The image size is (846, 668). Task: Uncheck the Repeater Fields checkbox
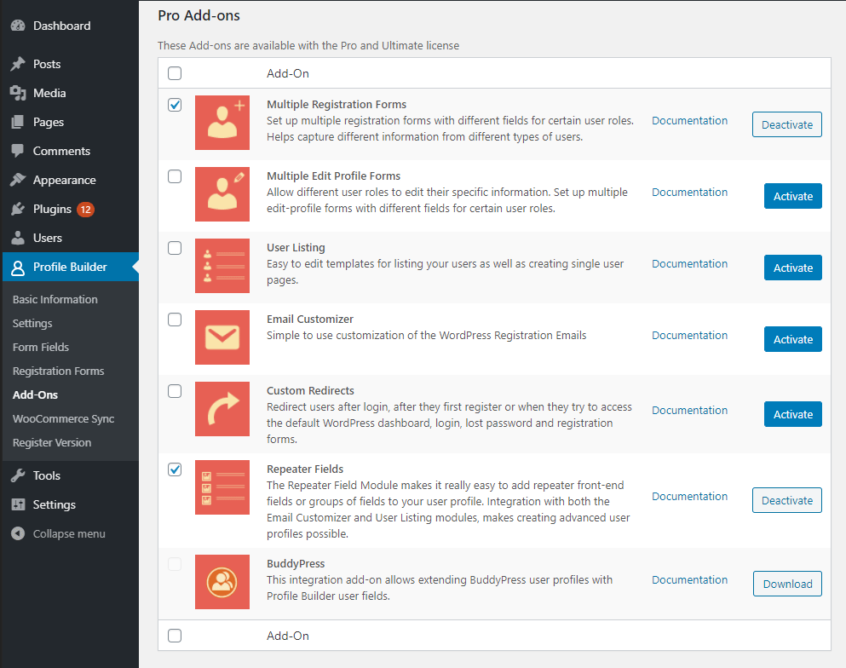tap(175, 469)
